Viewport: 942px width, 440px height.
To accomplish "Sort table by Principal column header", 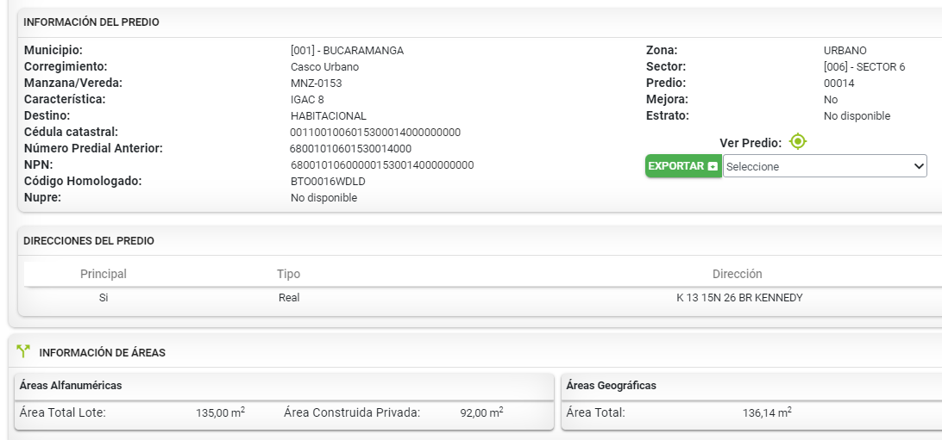I will (104, 274).
